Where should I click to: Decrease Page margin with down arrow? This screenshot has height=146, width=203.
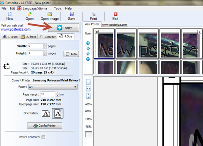58,96
